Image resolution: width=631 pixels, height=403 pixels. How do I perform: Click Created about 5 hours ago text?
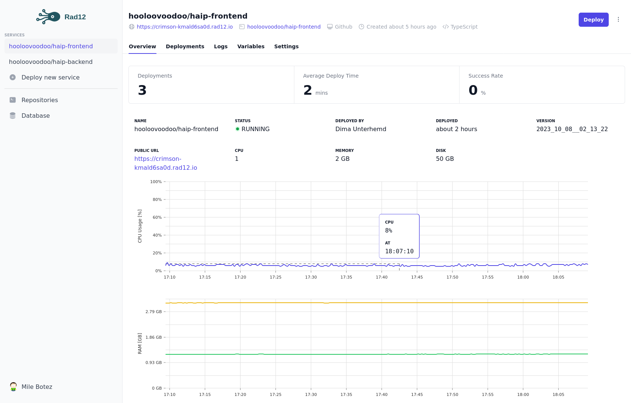click(x=401, y=27)
